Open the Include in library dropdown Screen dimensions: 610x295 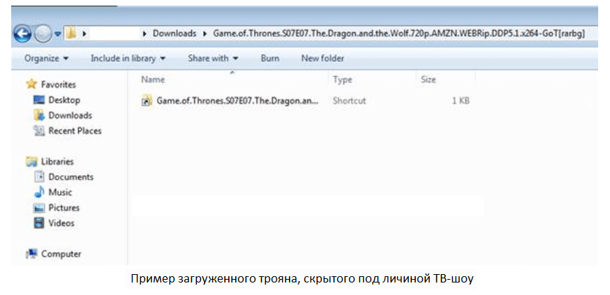click(x=128, y=58)
